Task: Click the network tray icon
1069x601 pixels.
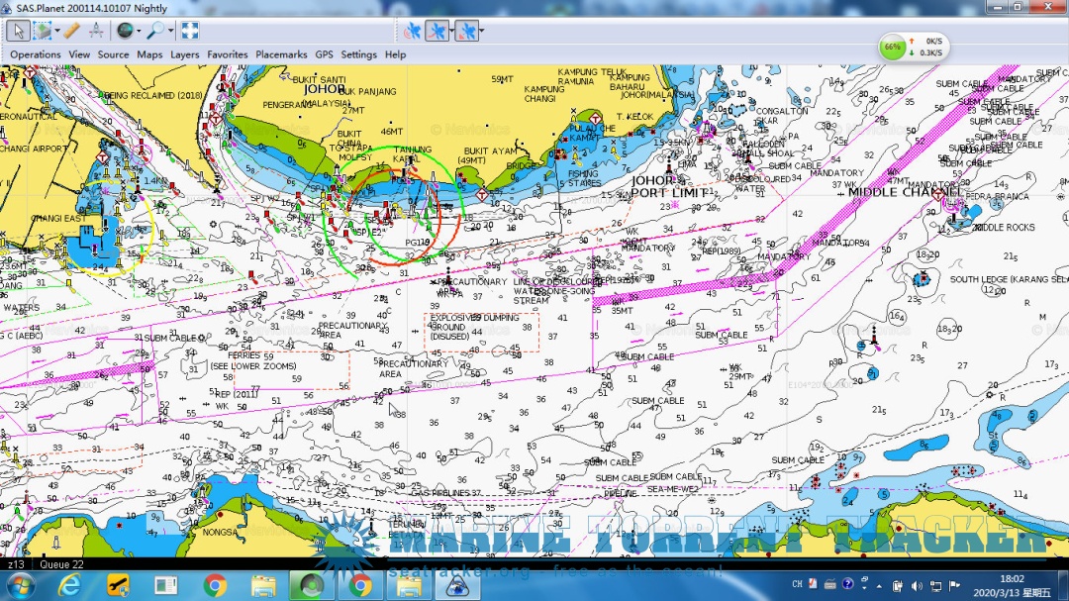Action: (935, 586)
